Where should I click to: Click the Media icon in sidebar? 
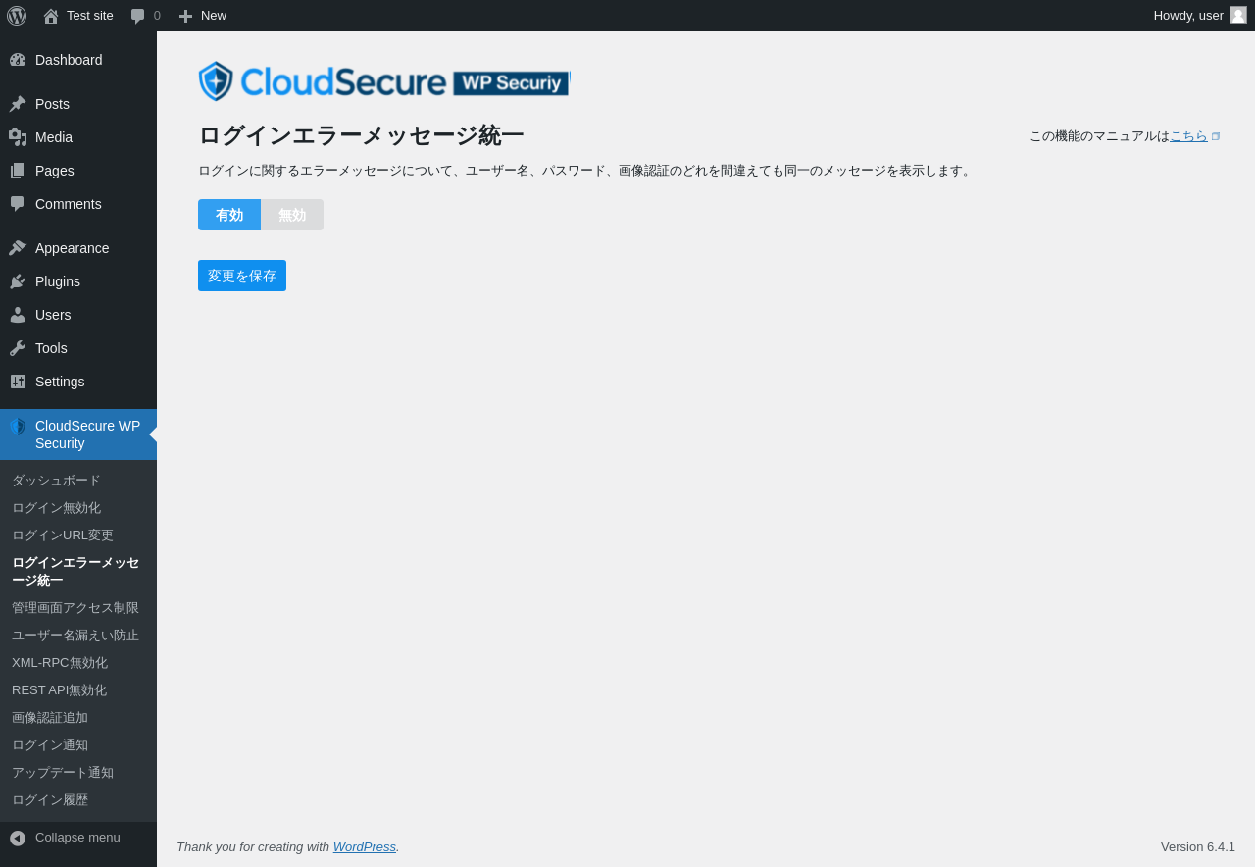coord(18,137)
